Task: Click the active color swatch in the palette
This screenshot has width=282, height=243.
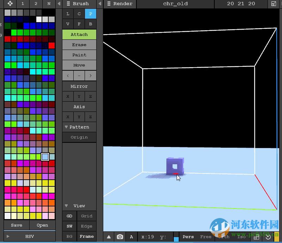Action: [44, 157]
